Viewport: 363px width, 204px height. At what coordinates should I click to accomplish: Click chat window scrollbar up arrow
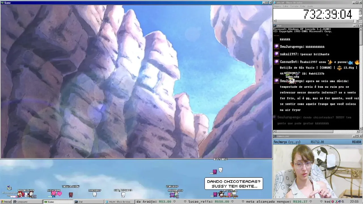click(361, 29)
